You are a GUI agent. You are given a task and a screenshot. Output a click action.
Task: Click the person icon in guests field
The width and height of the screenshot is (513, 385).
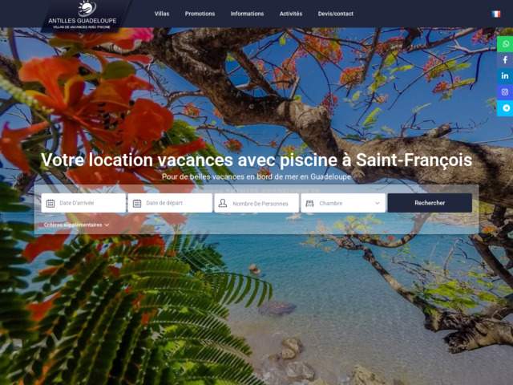(x=223, y=203)
